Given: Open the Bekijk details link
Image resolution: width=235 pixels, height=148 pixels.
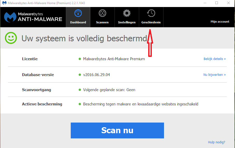Looking at the screenshot, I should [x=215, y=59].
